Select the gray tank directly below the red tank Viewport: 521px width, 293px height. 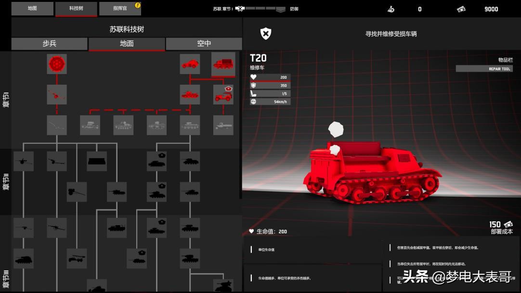[x=190, y=125]
